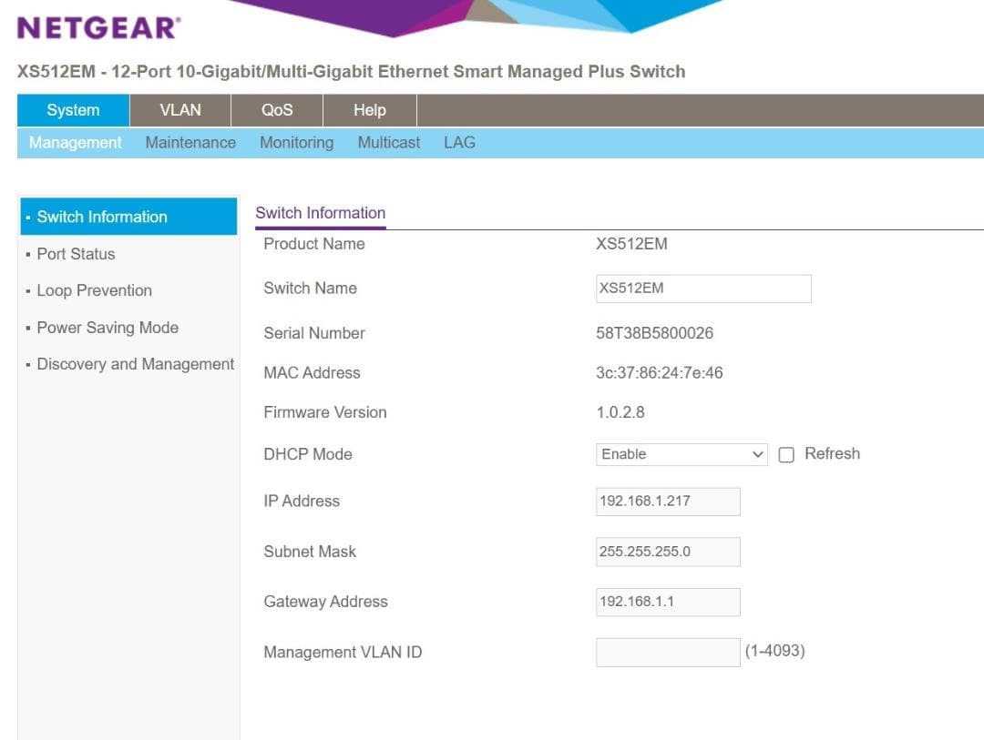Open the QoS tab
Image resolution: width=984 pixels, height=740 pixels.
(x=277, y=110)
